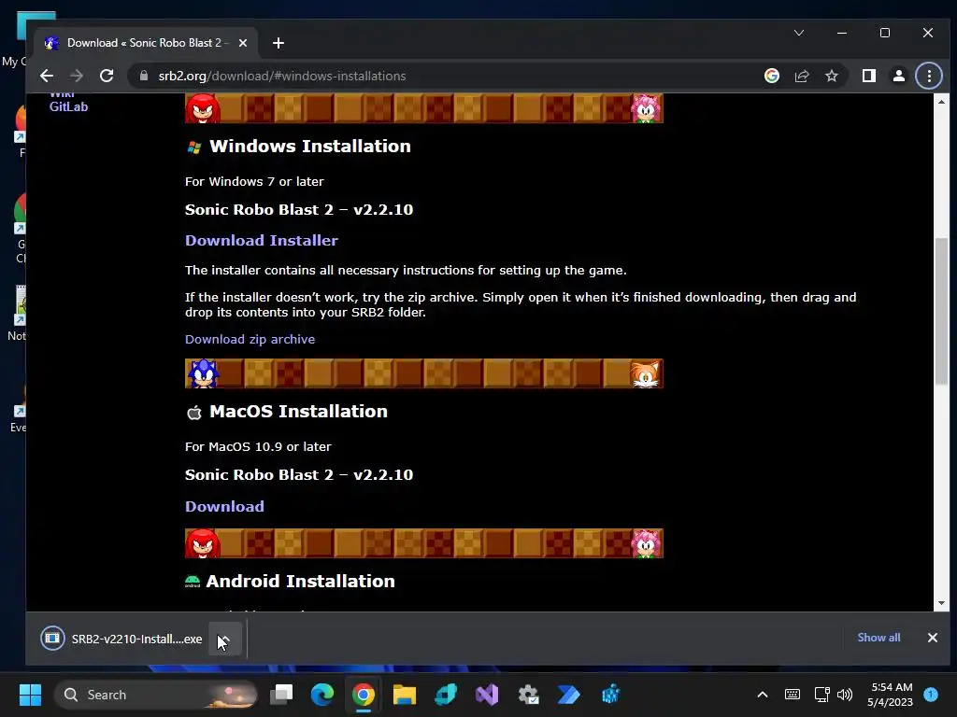Click the Apple icon beside MacOS heading

pyautogui.click(x=194, y=413)
